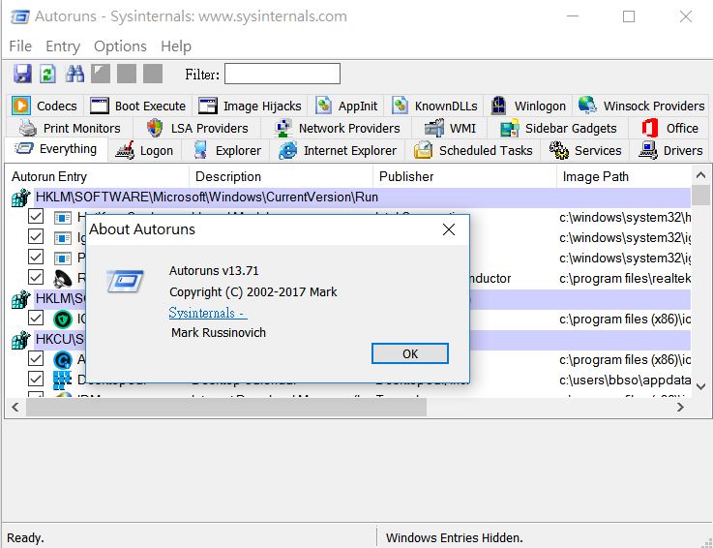Image resolution: width=713 pixels, height=548 pixels.
Task: Sort by the Image Path column header
Action: (x=624, y=176)
